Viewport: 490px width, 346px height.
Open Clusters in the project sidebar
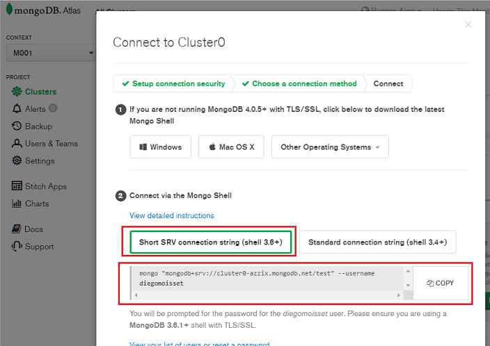coord(40,92)
